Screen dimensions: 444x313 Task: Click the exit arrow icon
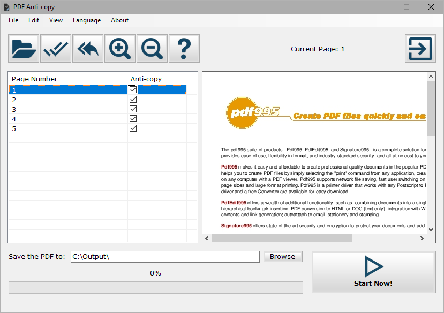(420, 49)
